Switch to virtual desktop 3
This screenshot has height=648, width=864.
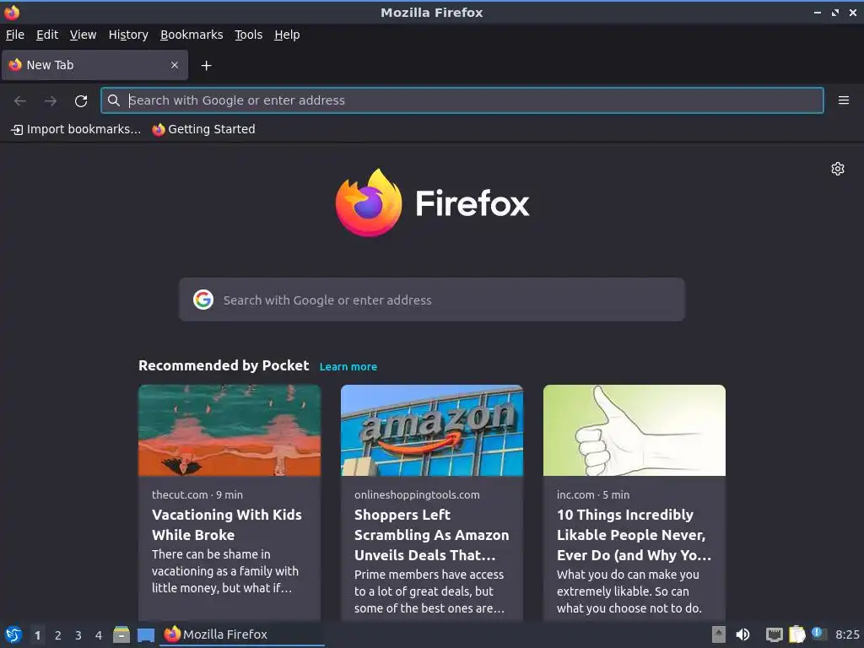78,635
